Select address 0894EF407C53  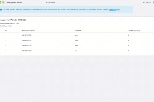(27, 51)
